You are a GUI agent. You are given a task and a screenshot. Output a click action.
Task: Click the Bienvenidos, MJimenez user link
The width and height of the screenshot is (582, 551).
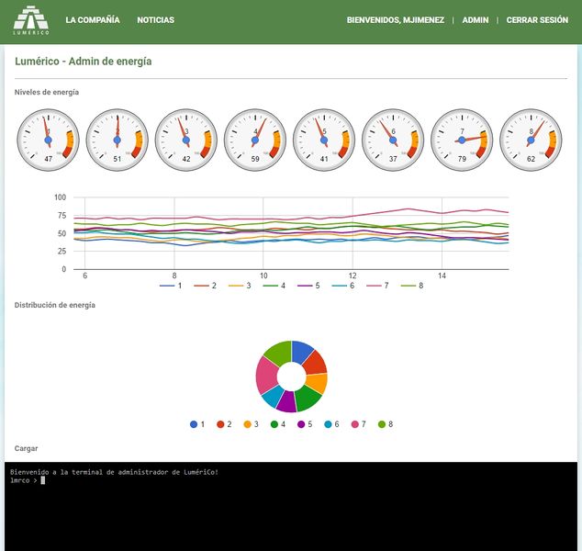pyautogui.click(x=396, y=20)
